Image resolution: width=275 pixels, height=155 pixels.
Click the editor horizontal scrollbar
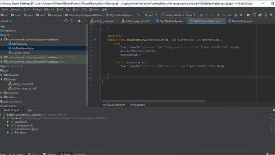(153, 101)
